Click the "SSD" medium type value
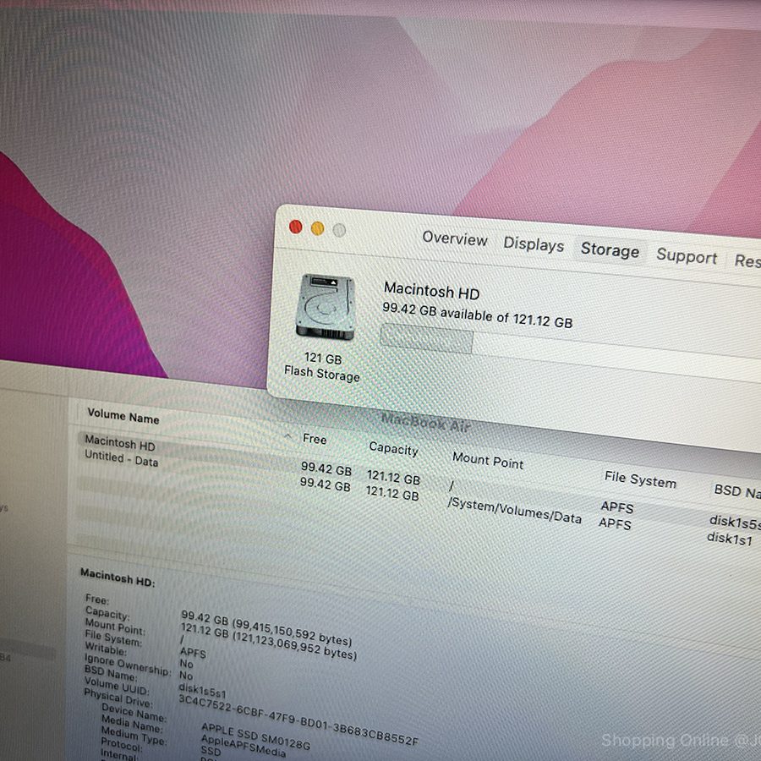This screenshot has height=761, width=761. coord(211,750)
